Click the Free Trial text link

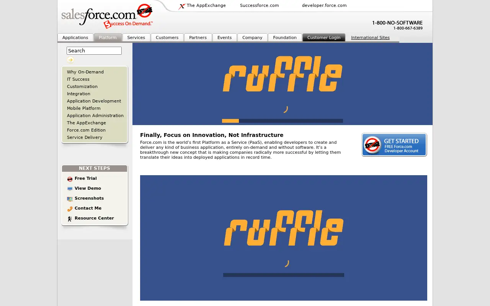click(x=86, y=178)
